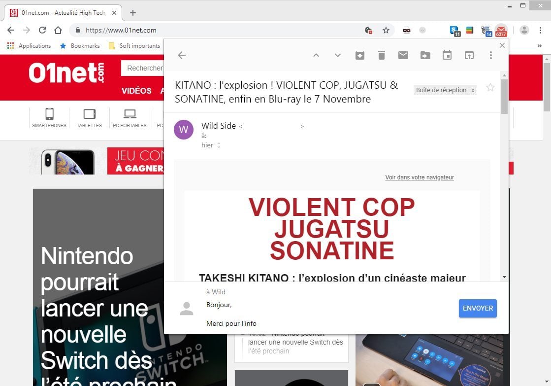The height and width of the screenshot is (386, 551).
Task: Click the calendar icon in the email toolbar
Action: click(x=447, y=55)
